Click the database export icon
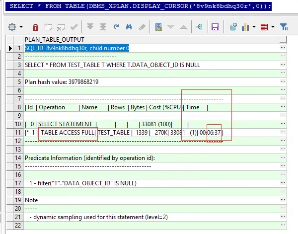The width and height of the screenshot is (298, 234). [233, 27]
